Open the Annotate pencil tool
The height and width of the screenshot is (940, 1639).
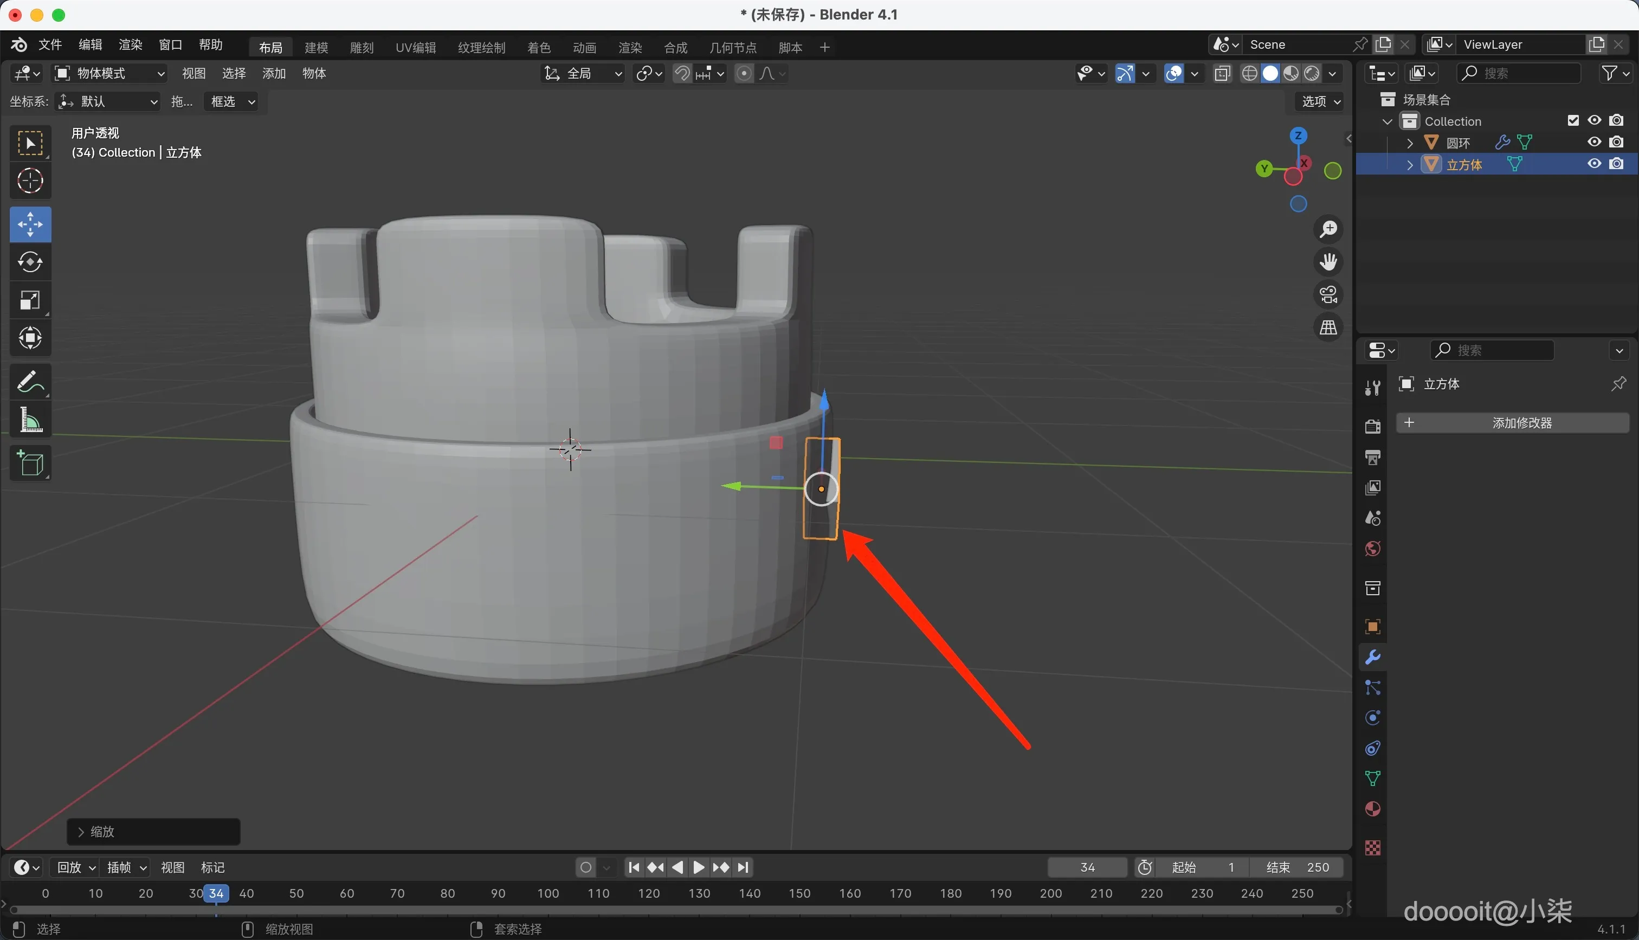[x=30, y=382]
